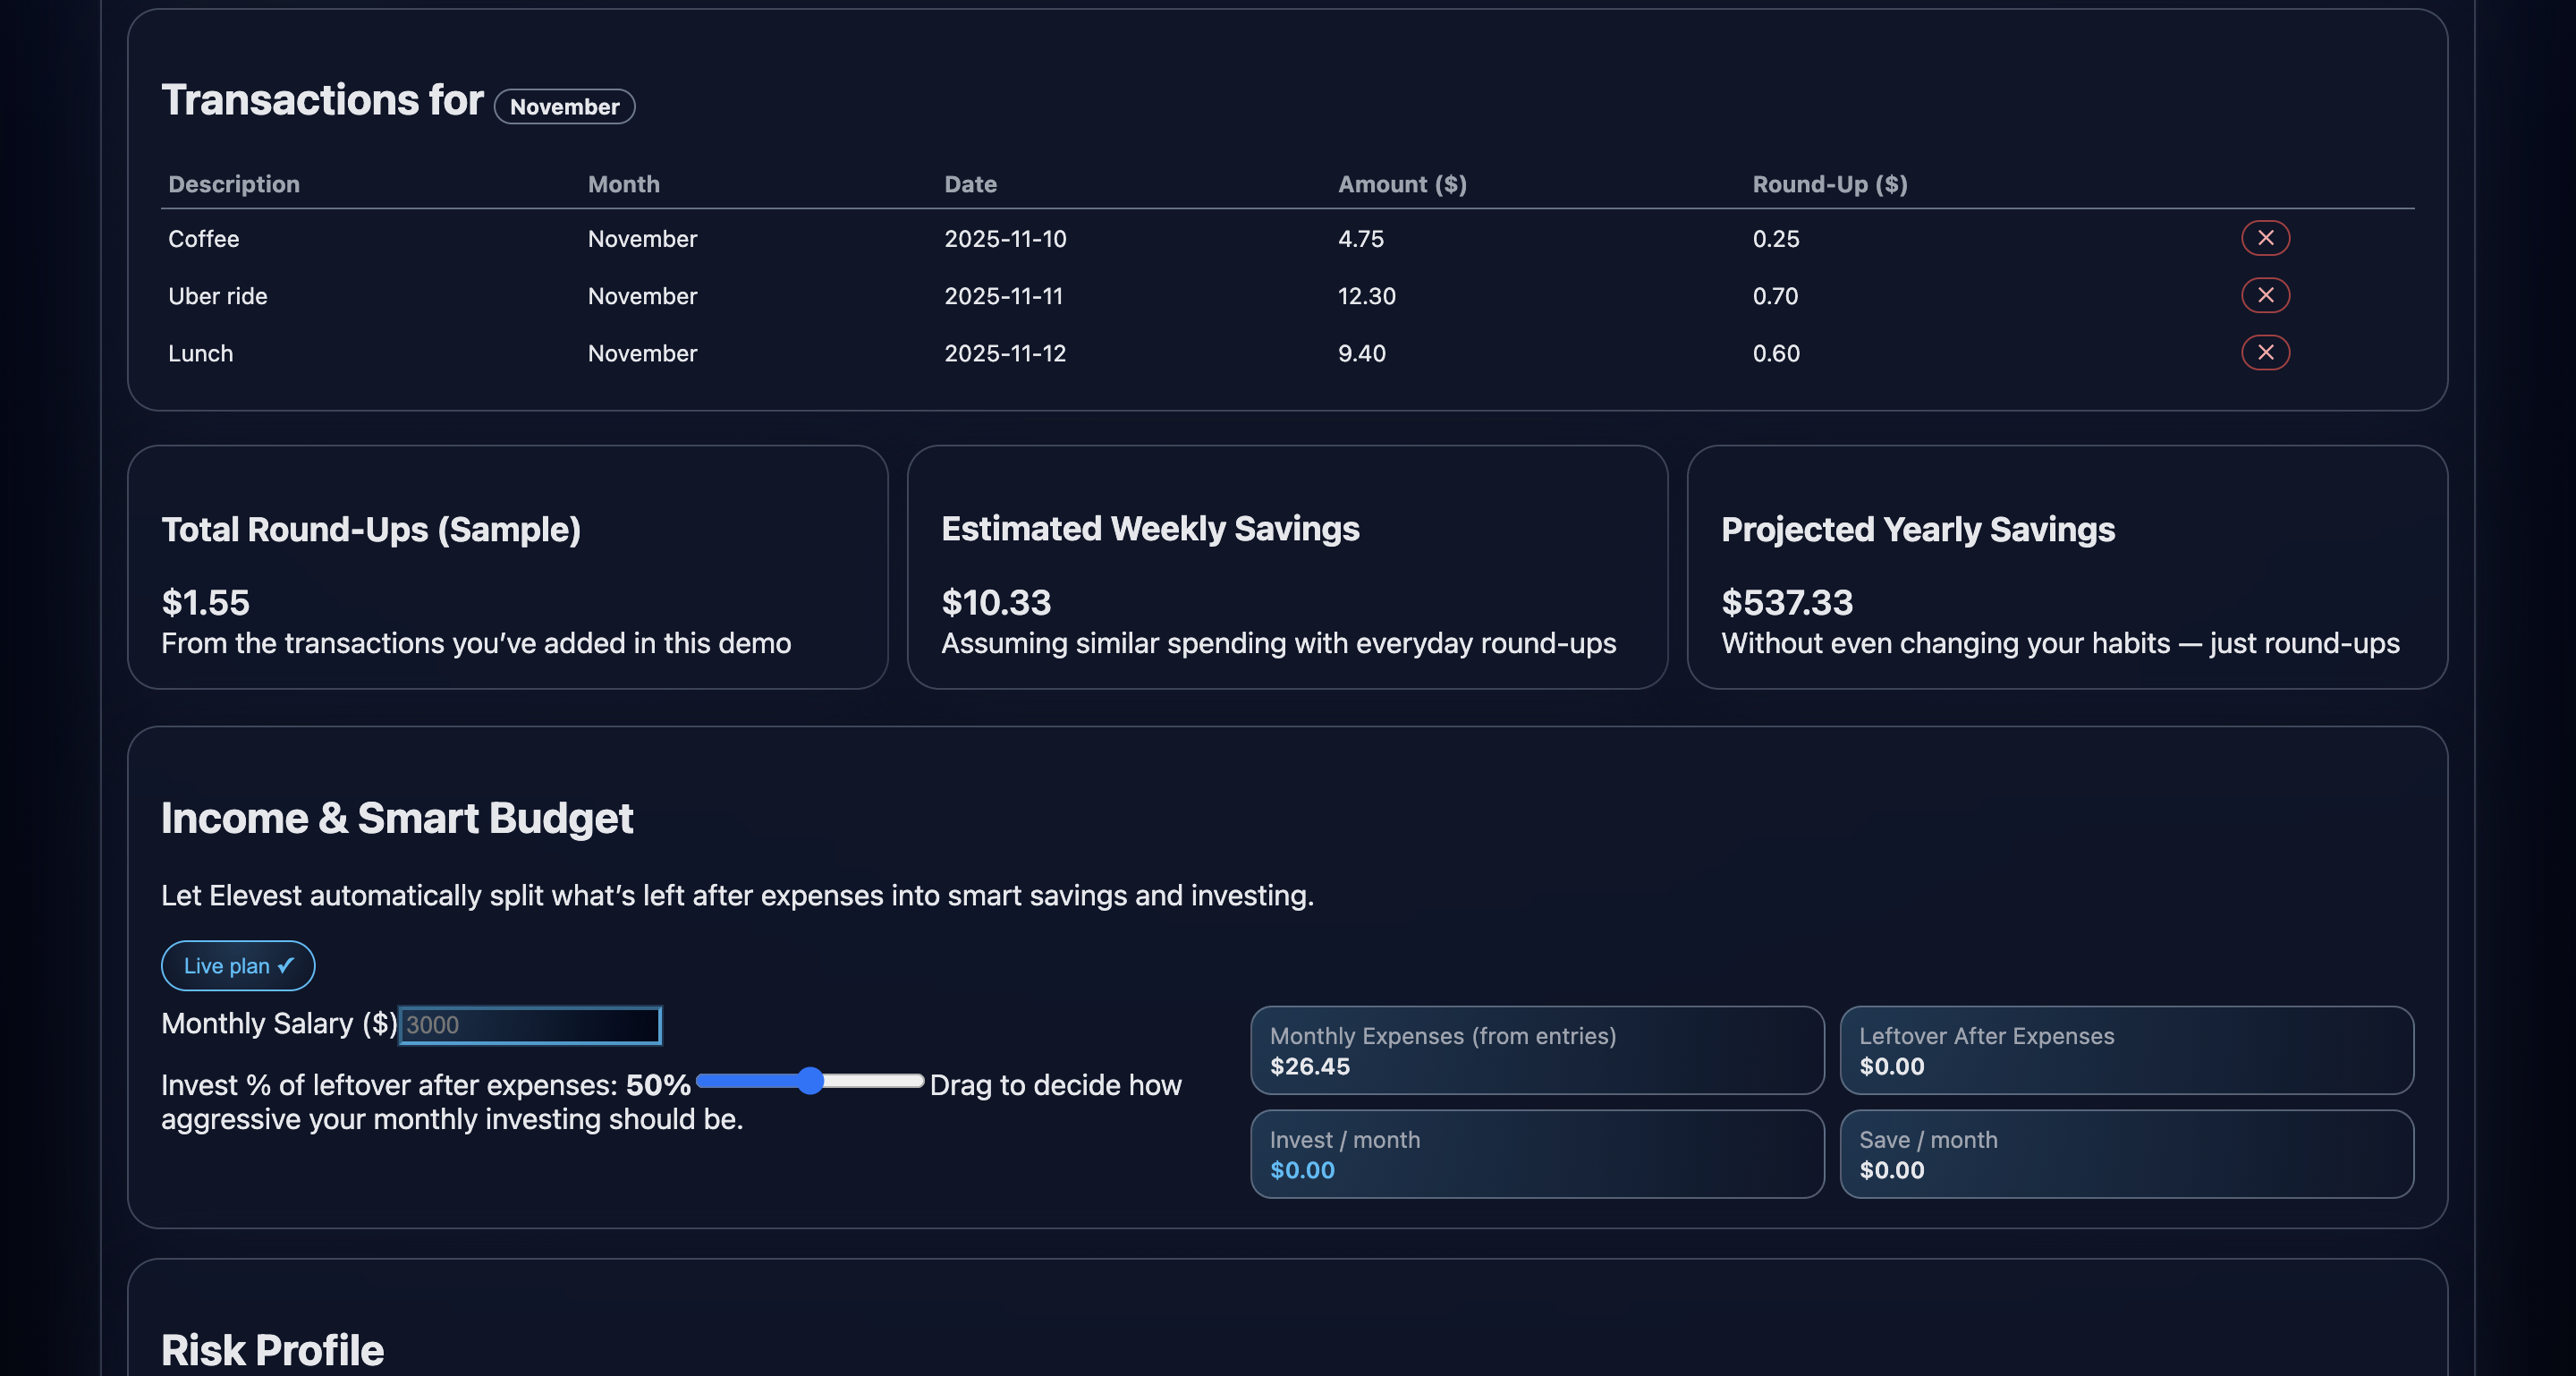
Task: Click the Amount ($) column header
Action: (1402, 184)
